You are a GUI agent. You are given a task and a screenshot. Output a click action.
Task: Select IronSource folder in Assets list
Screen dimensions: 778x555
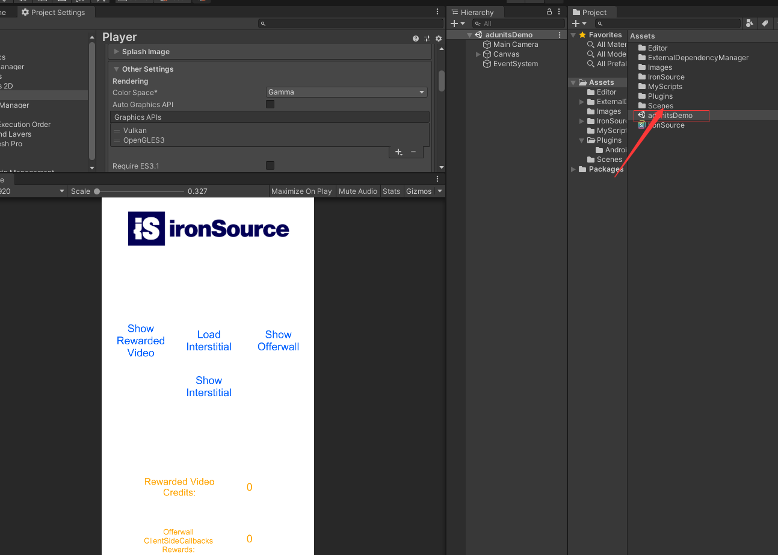[661, 77]
